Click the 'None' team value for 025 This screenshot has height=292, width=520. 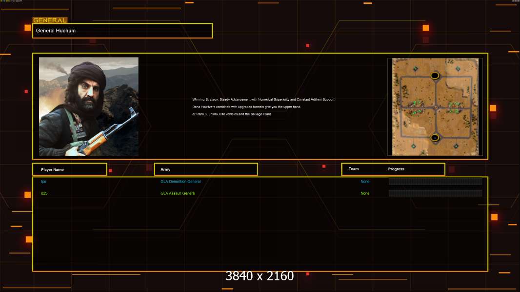[x=365, y=193]
